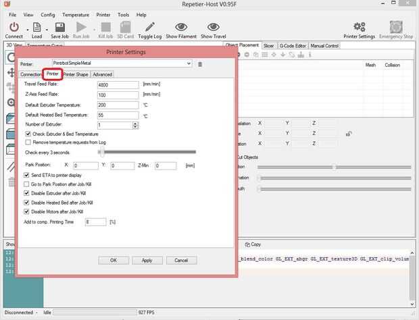The image size is (419, 320).
Task: Click the Number of Extruder stepper arrows
Action: tap(135, 125)
